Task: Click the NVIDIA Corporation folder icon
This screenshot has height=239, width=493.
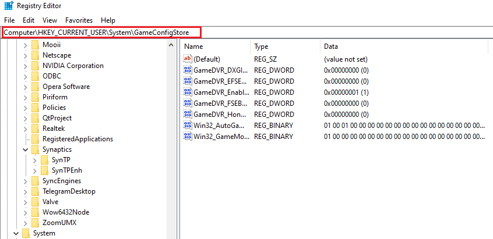Action: 35,66
